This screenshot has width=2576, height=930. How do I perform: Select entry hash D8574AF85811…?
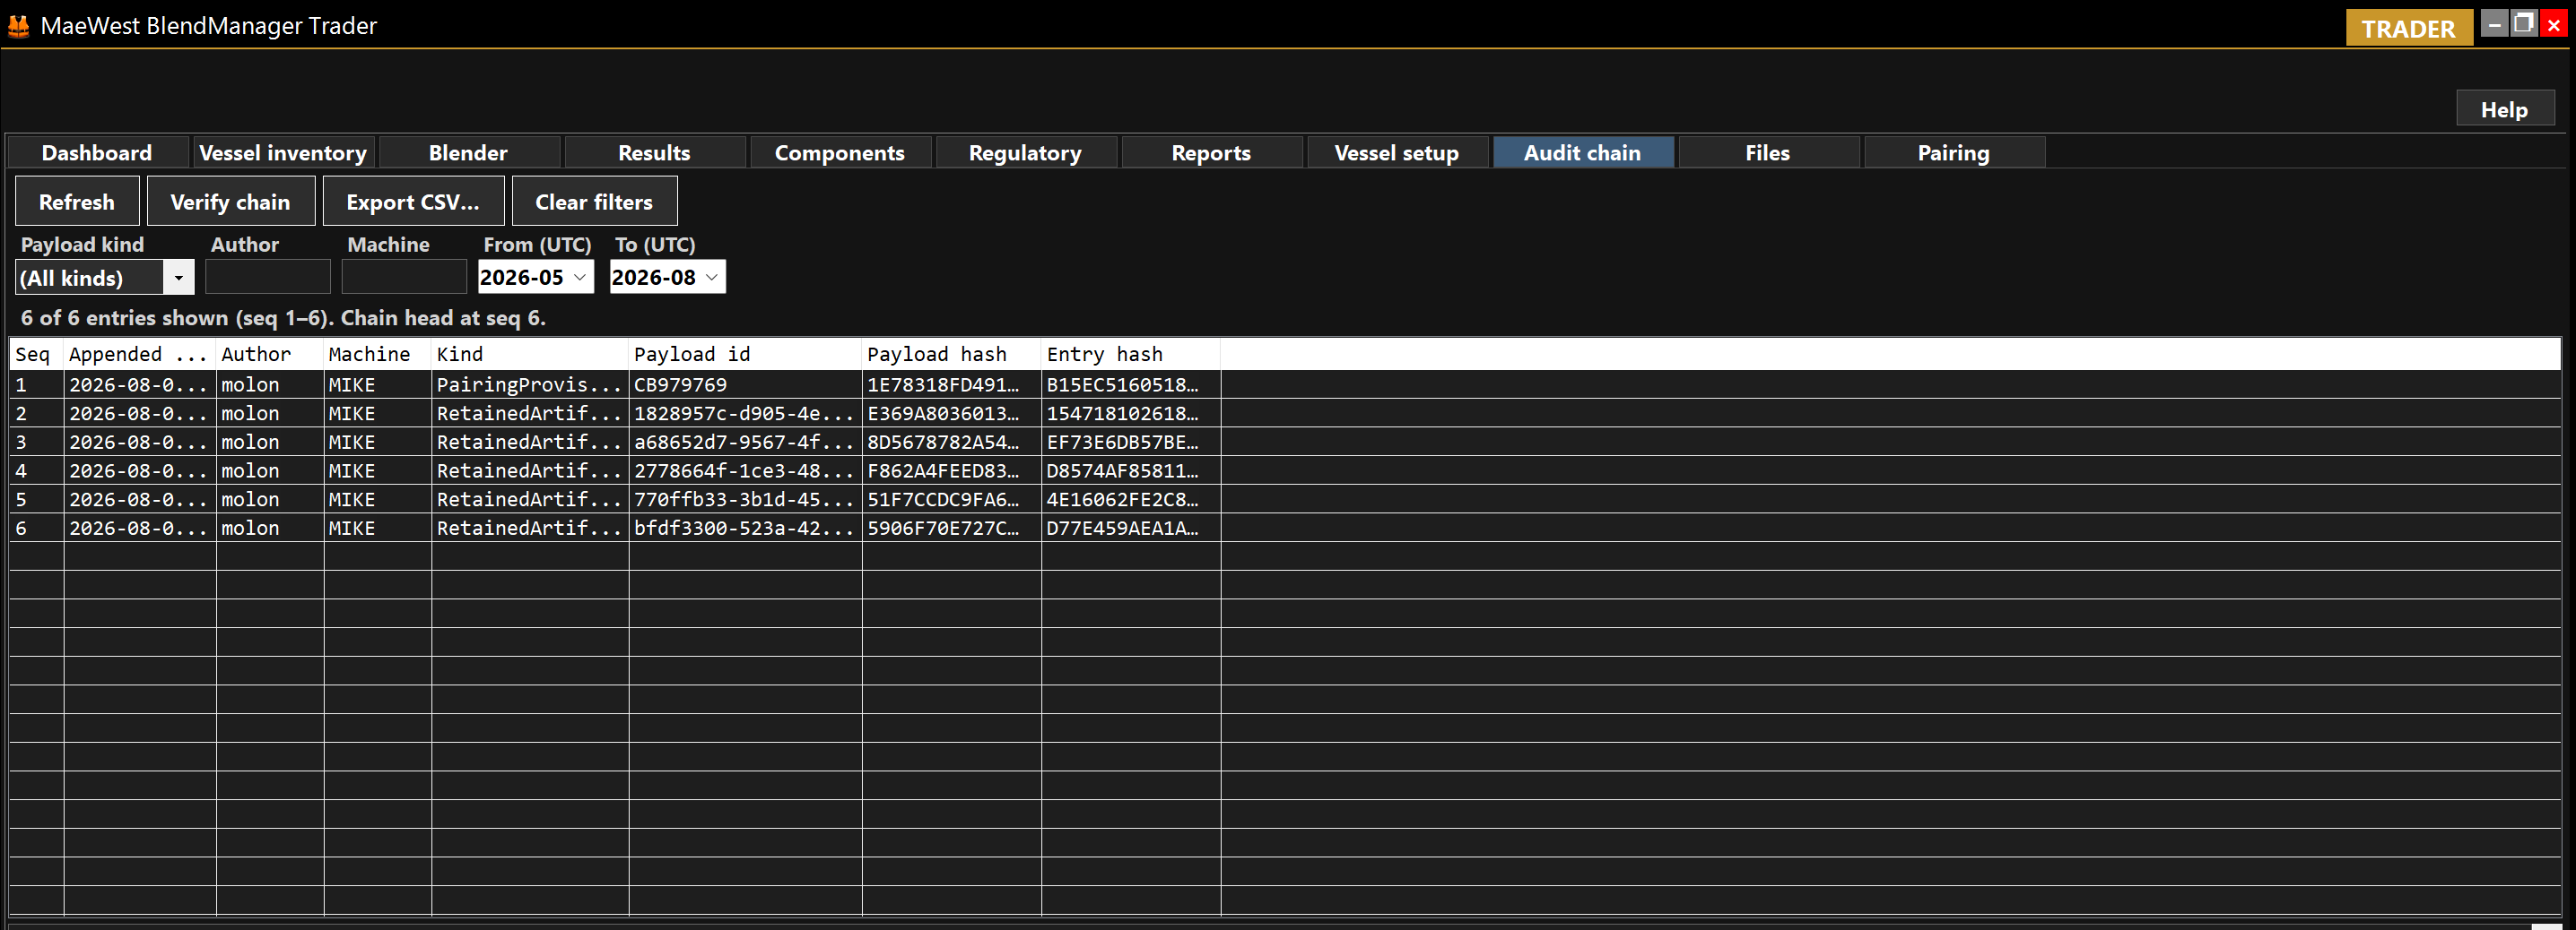[1131, 470]
